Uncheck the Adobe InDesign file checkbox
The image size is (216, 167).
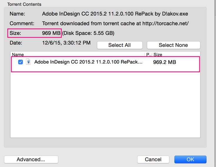click(21, 62)
